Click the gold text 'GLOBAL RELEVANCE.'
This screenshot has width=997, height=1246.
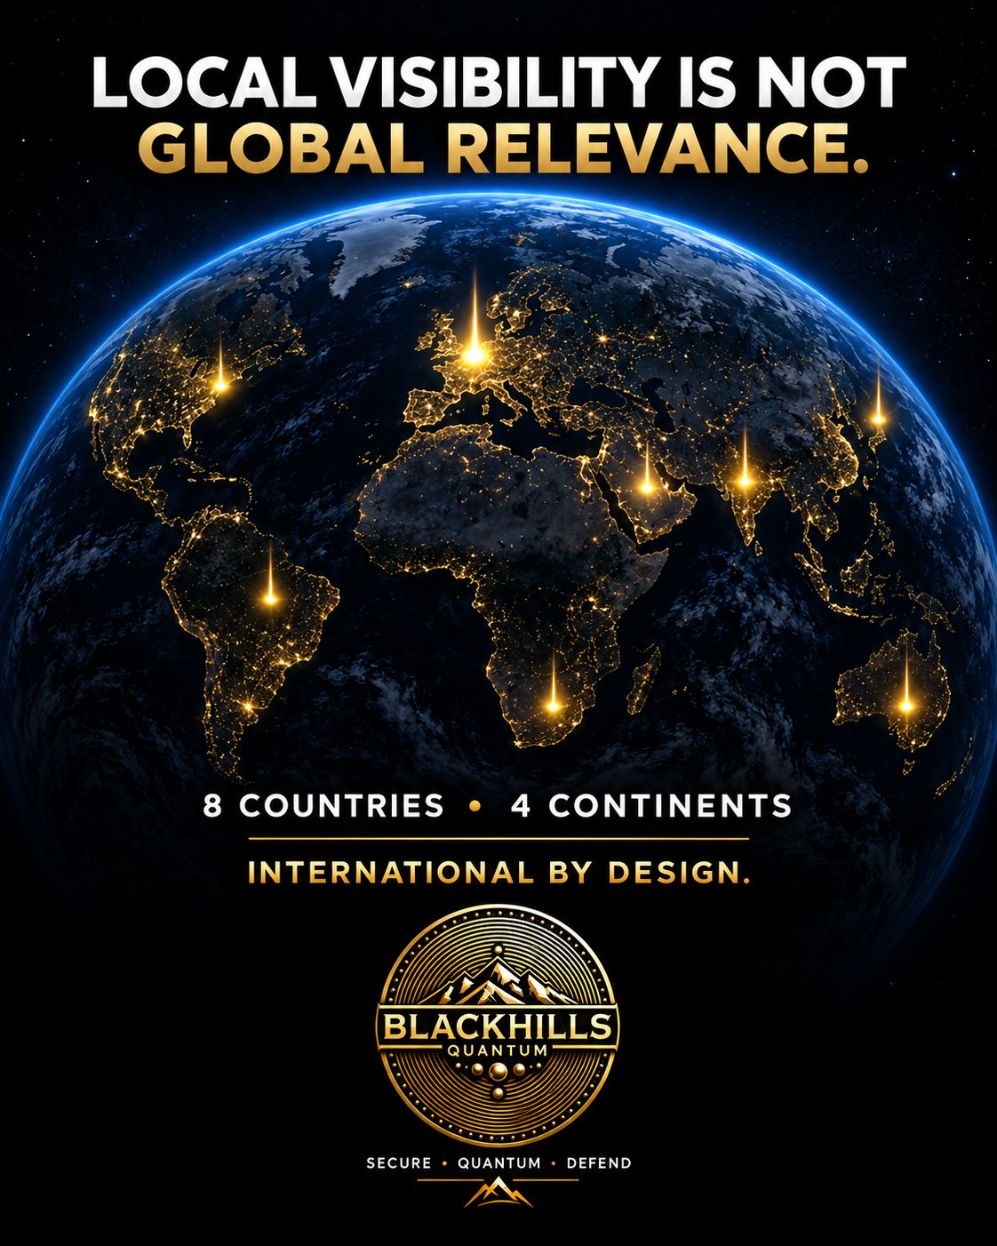click(x=502, y=148)
